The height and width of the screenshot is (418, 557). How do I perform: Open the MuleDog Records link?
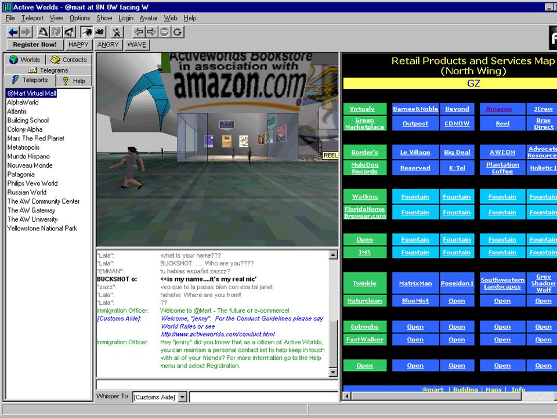[x=364, y=168]
